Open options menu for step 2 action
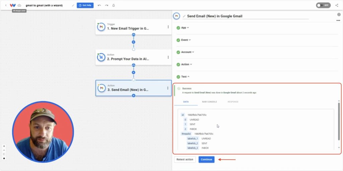343x171 pixels. click(168, 57)
